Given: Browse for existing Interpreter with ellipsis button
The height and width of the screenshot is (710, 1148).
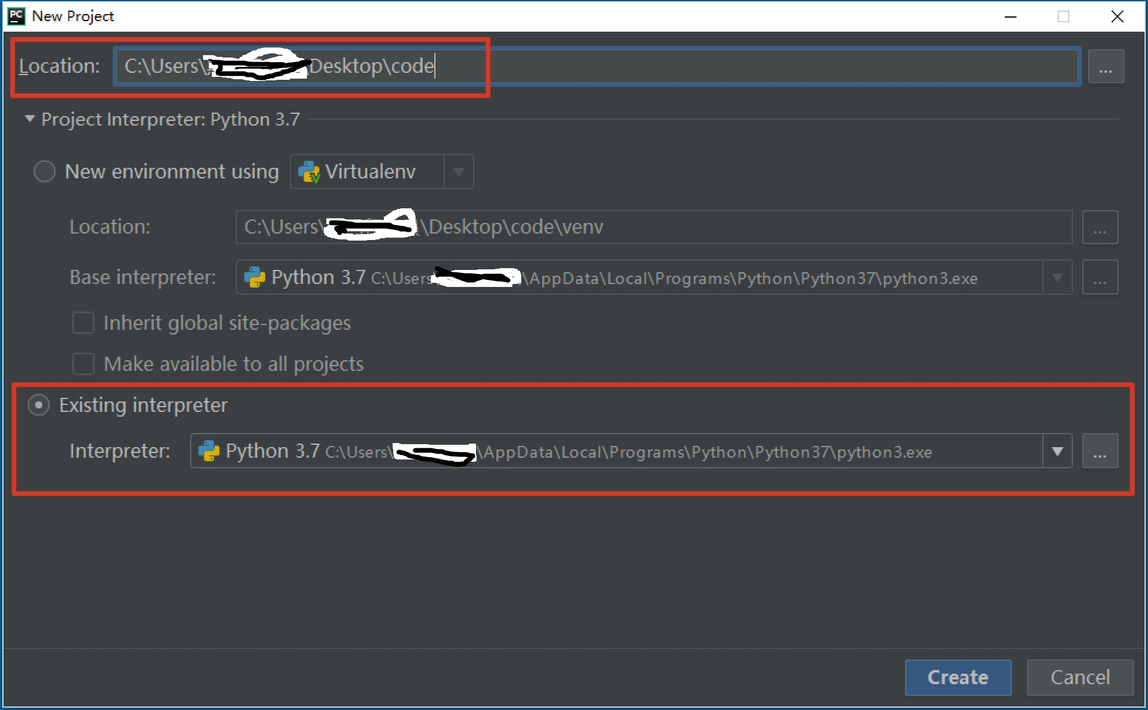Looking at the screenshot, I should pos(1100,451).
